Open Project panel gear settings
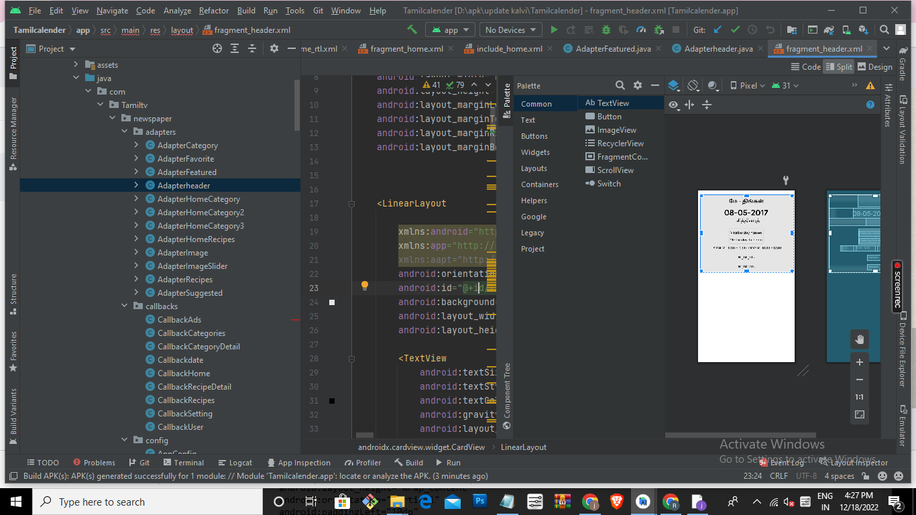 tap(274, 48)
